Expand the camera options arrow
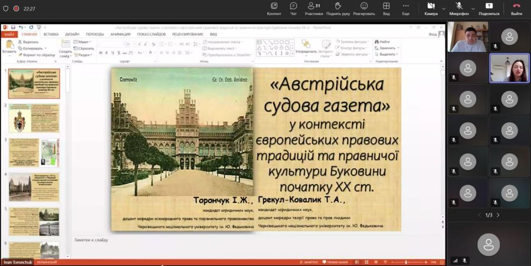The height and width of the screenshot is (266, 531). tap(444, 9)
